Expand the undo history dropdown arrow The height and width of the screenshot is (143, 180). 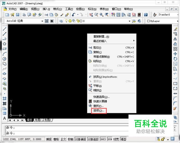tap(78, 15)
